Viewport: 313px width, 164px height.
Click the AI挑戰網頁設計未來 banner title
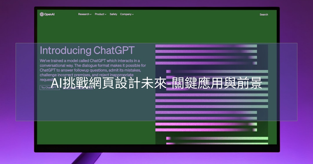pyautogui.click(x=156, y=84)
